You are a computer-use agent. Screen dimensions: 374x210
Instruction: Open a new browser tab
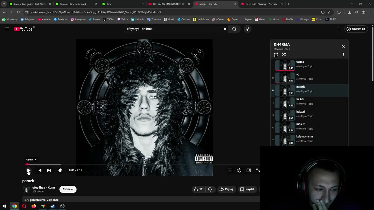tap(289, 4)
